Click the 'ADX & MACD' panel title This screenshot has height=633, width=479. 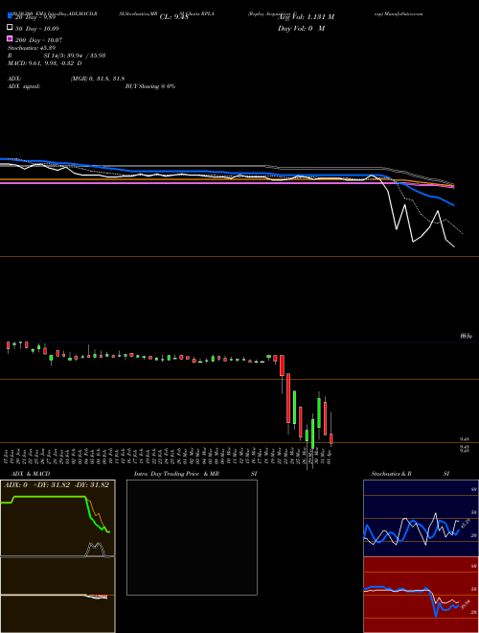point(31,474)
